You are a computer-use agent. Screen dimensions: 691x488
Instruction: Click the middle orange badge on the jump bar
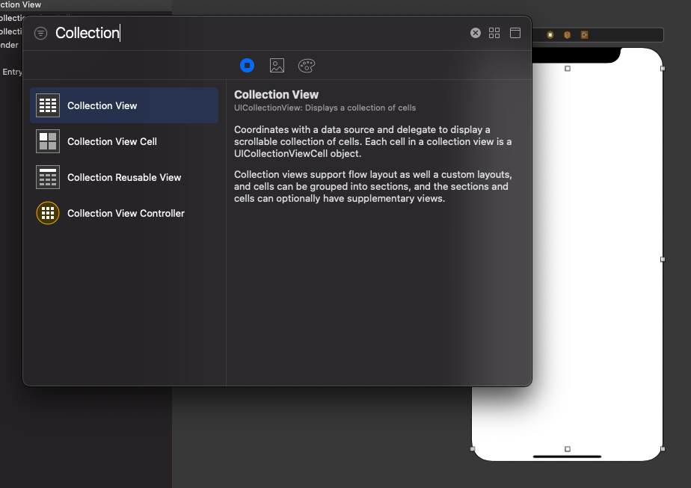(x=566, y=34)
